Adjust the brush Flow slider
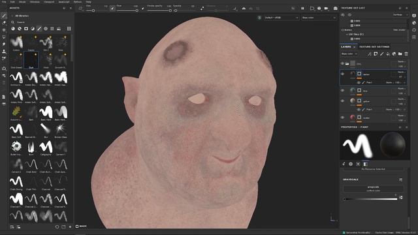The height and width of the screenshot is (235, 418). (127, 10)
